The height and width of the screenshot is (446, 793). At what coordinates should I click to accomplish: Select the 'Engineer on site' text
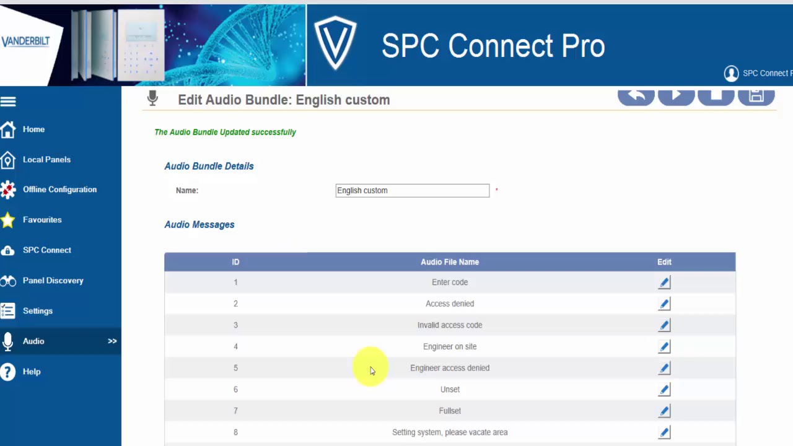tap(450, 347)
